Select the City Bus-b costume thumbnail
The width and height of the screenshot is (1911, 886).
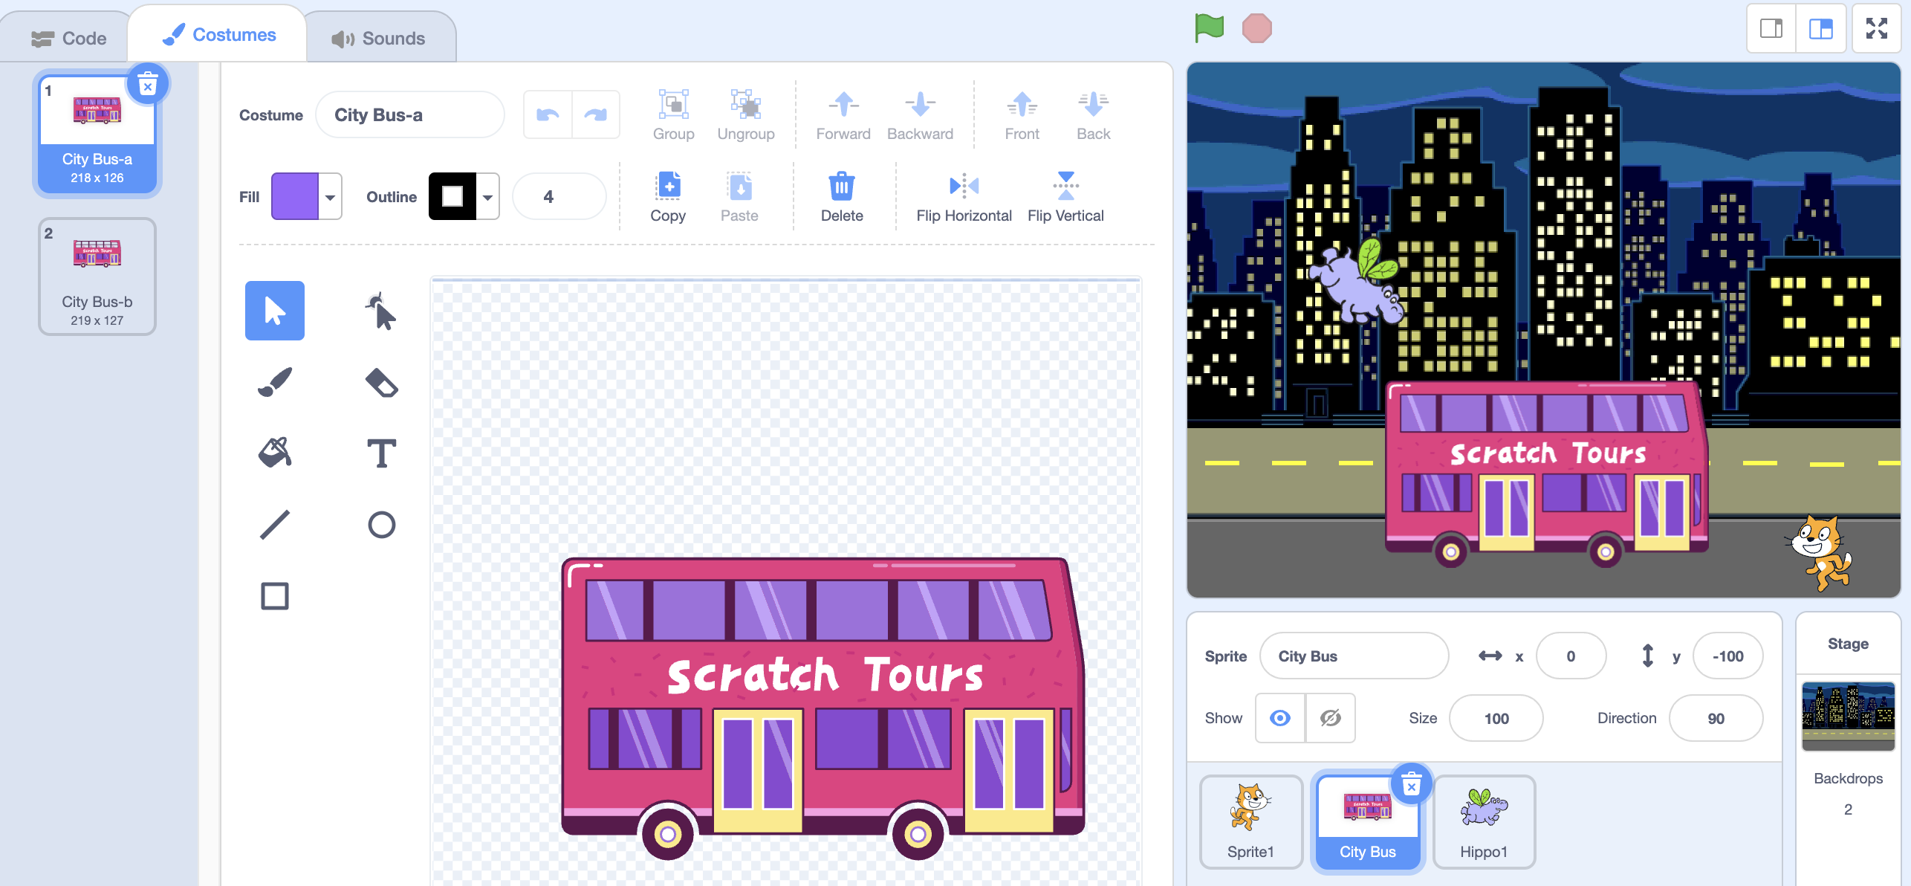(97, 277)
